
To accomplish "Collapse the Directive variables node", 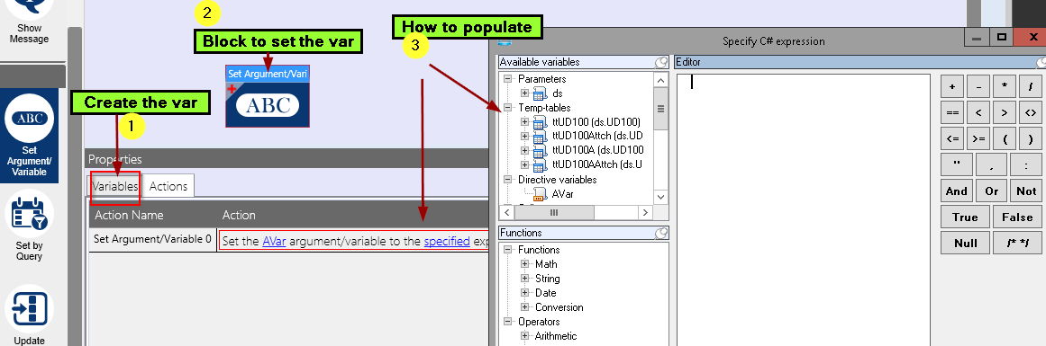I will tap(507, 180).
